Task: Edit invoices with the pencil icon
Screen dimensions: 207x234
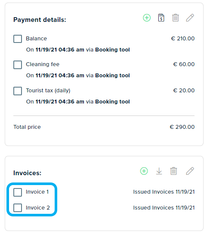Action: pos(190,171)
